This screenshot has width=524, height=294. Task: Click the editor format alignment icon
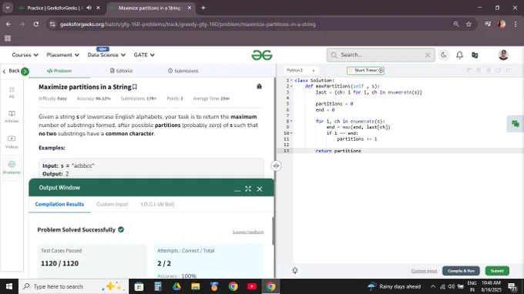click(469, 70)
